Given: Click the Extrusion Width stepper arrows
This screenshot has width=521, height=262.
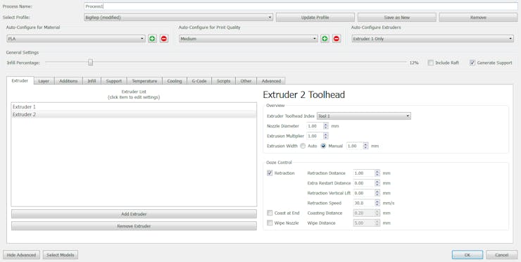Looking at the screenshot, I should coord(365,146).
